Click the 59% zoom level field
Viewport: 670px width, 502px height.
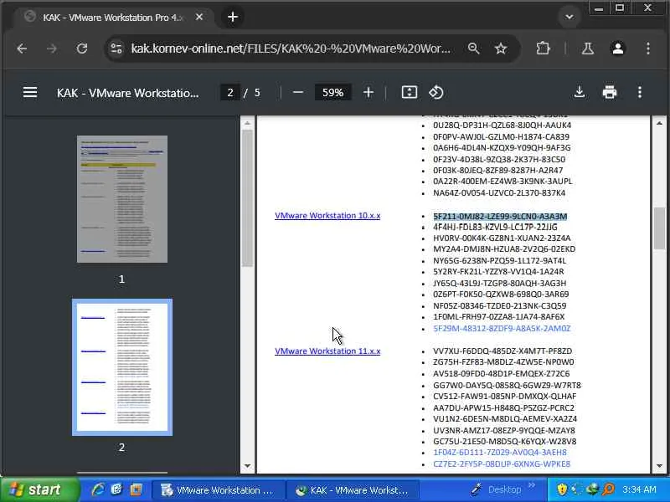point(332,93)
